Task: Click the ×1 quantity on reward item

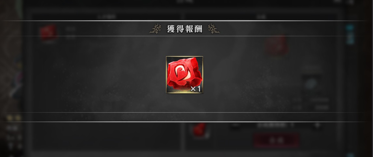Action: [196, 89]
